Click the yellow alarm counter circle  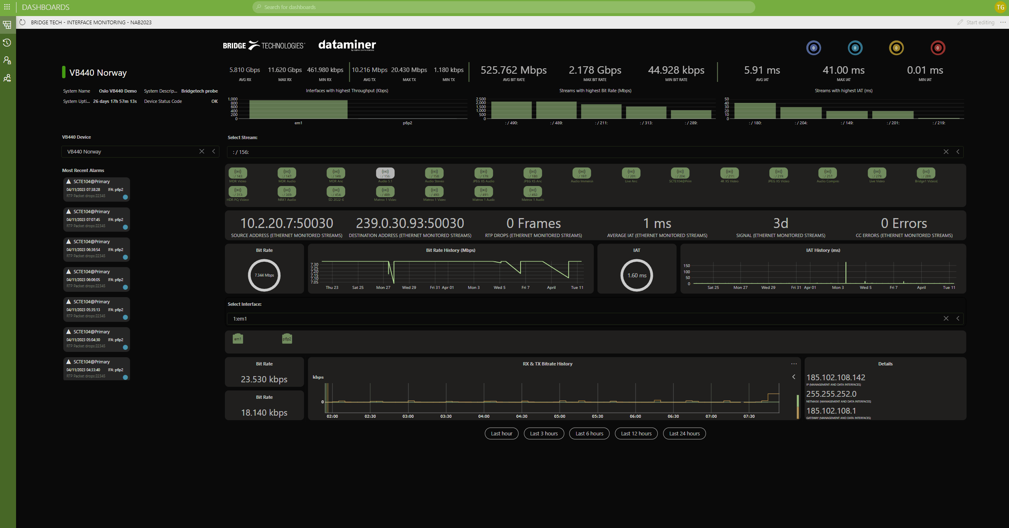pyautogui.click(x=896, y=48)
